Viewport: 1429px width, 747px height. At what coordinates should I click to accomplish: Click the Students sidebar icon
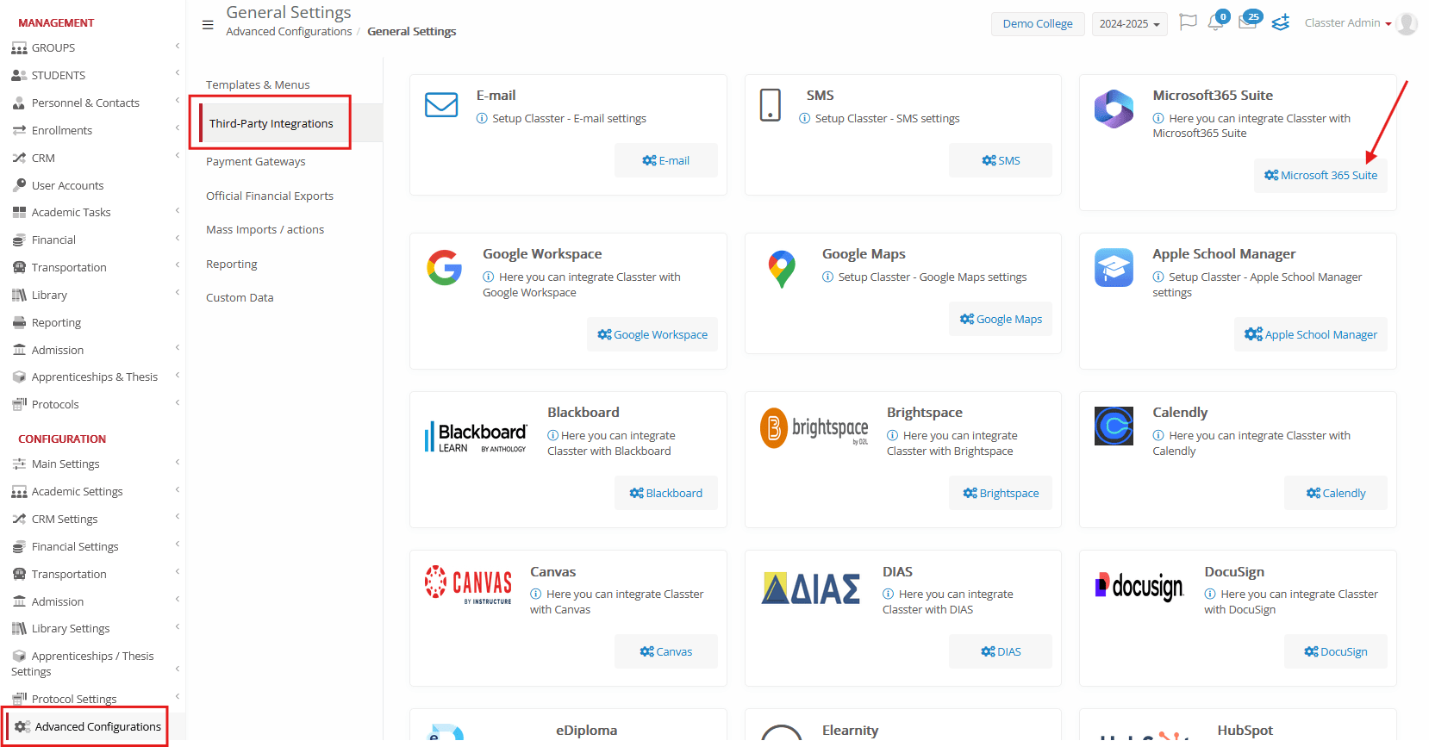tap(19, 75)
